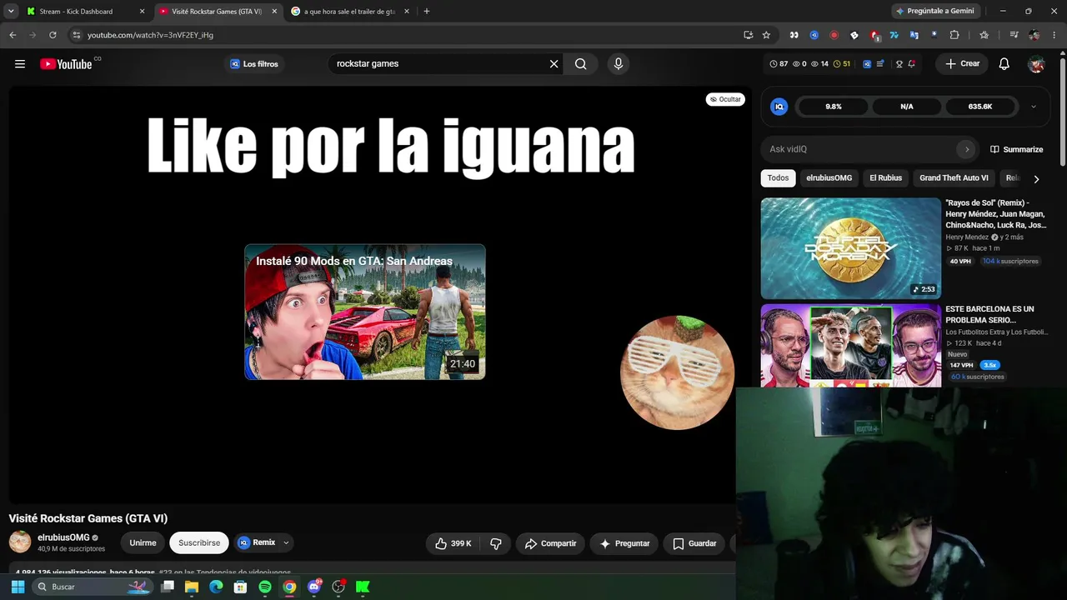
Task: Open the elrubiusOMG channel avatar
Action: click(x=20, y=542)
